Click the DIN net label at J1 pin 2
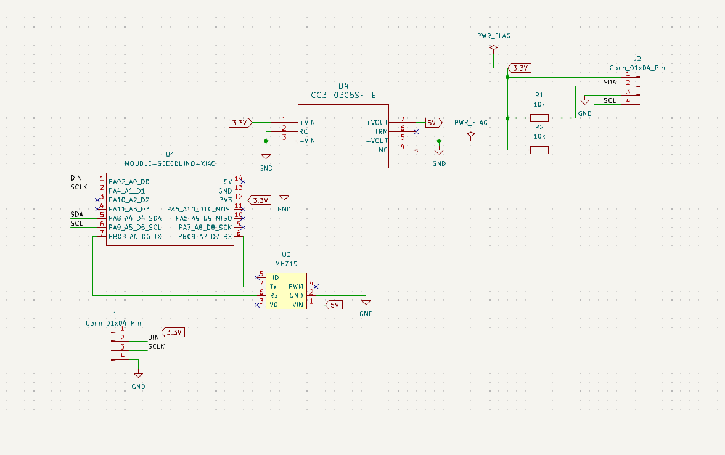Screen dimensions: 725x455 (154, 338)
